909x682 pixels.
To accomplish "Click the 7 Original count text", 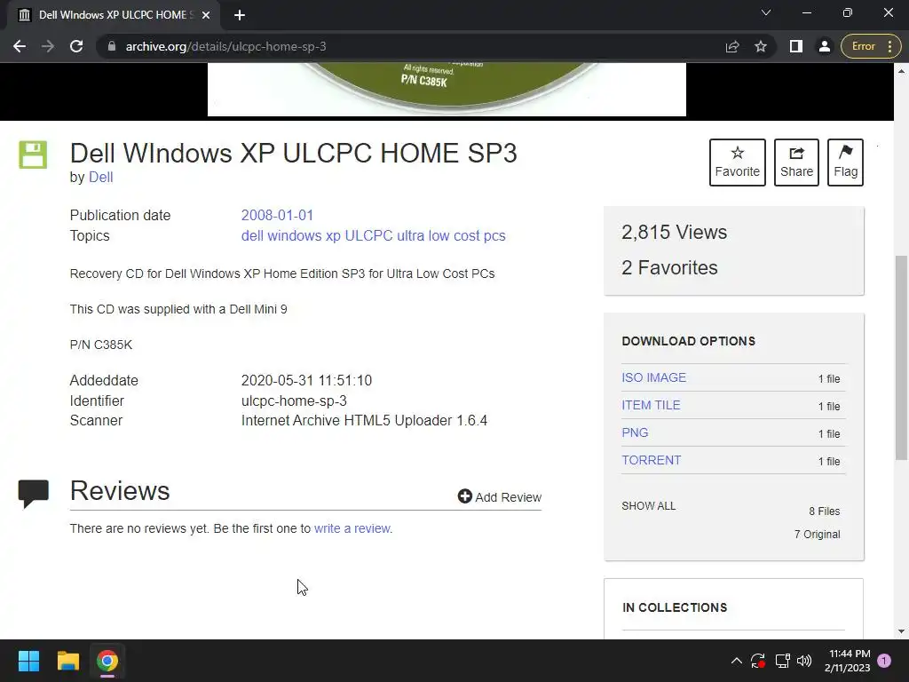I will (x=817, y=534).
